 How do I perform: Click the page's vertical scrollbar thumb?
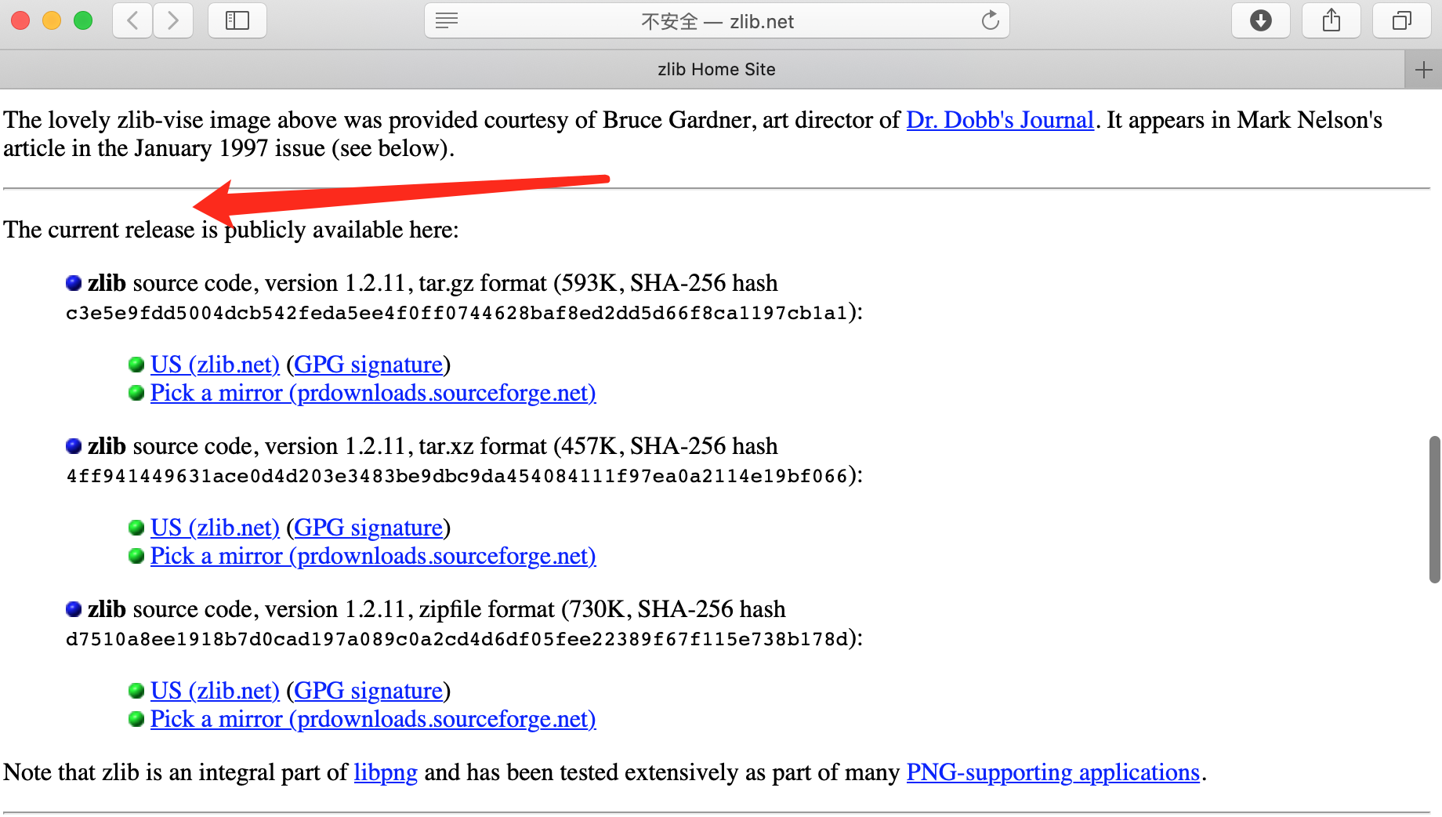pyautogui.click(x=1435, y=510)
